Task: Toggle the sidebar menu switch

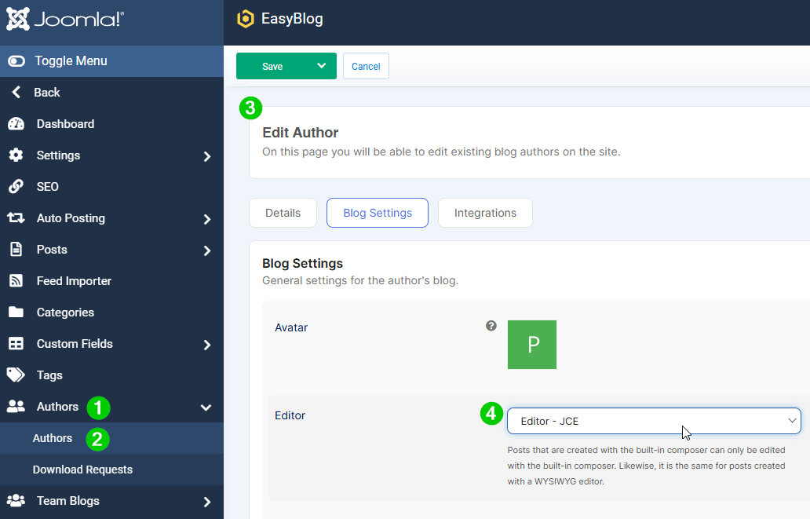Action: click(16, 61)
